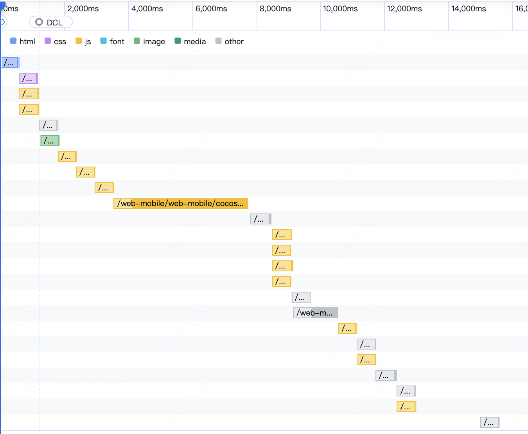Click the image legend color square
528x434 pixels.
click(x=137, y=41)
